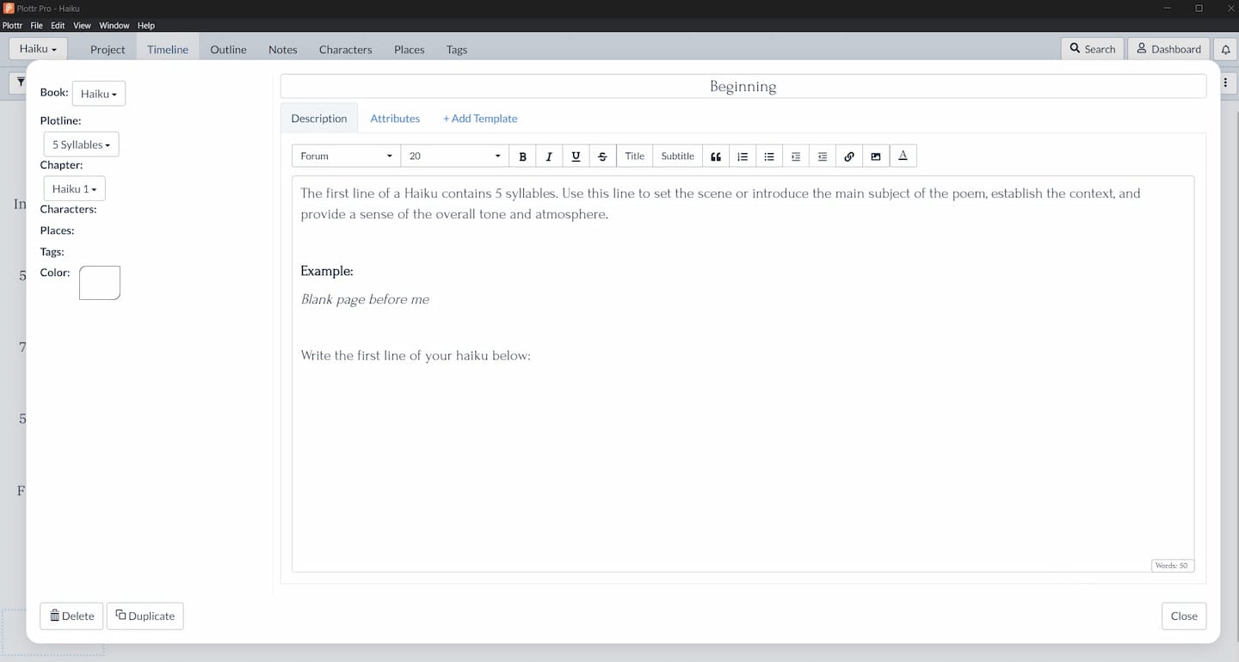
Task: Pick a card color from swatch
Action: point(100,283)
